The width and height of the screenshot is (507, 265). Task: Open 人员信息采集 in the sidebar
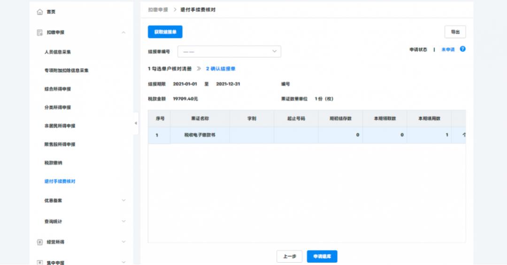57,52
